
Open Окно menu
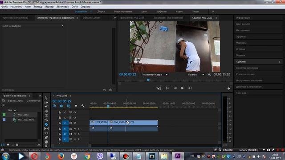click(x=74, y=7)
